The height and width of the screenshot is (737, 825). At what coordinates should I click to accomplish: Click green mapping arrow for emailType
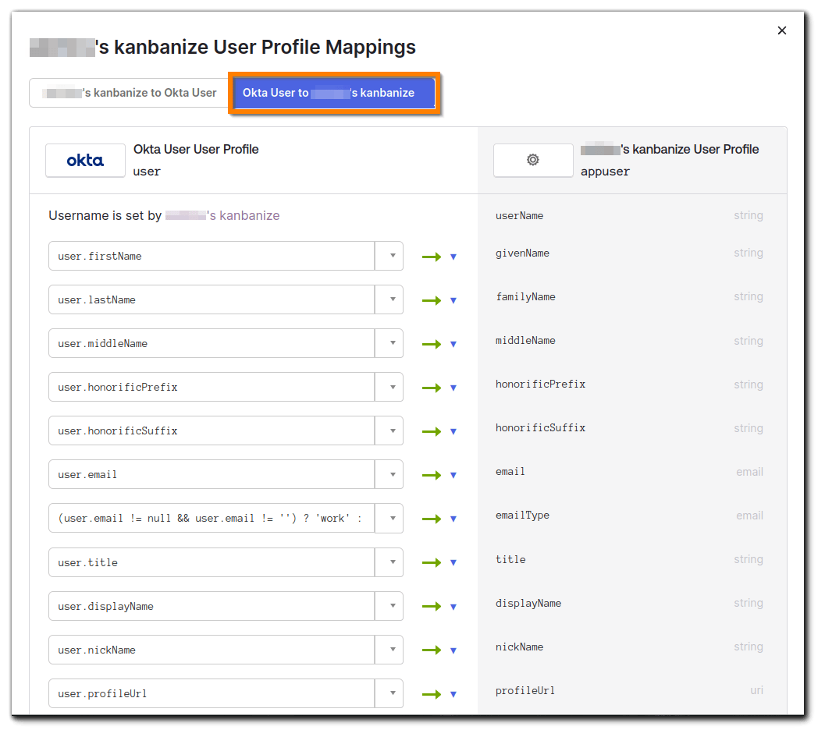tap(432, 519)
